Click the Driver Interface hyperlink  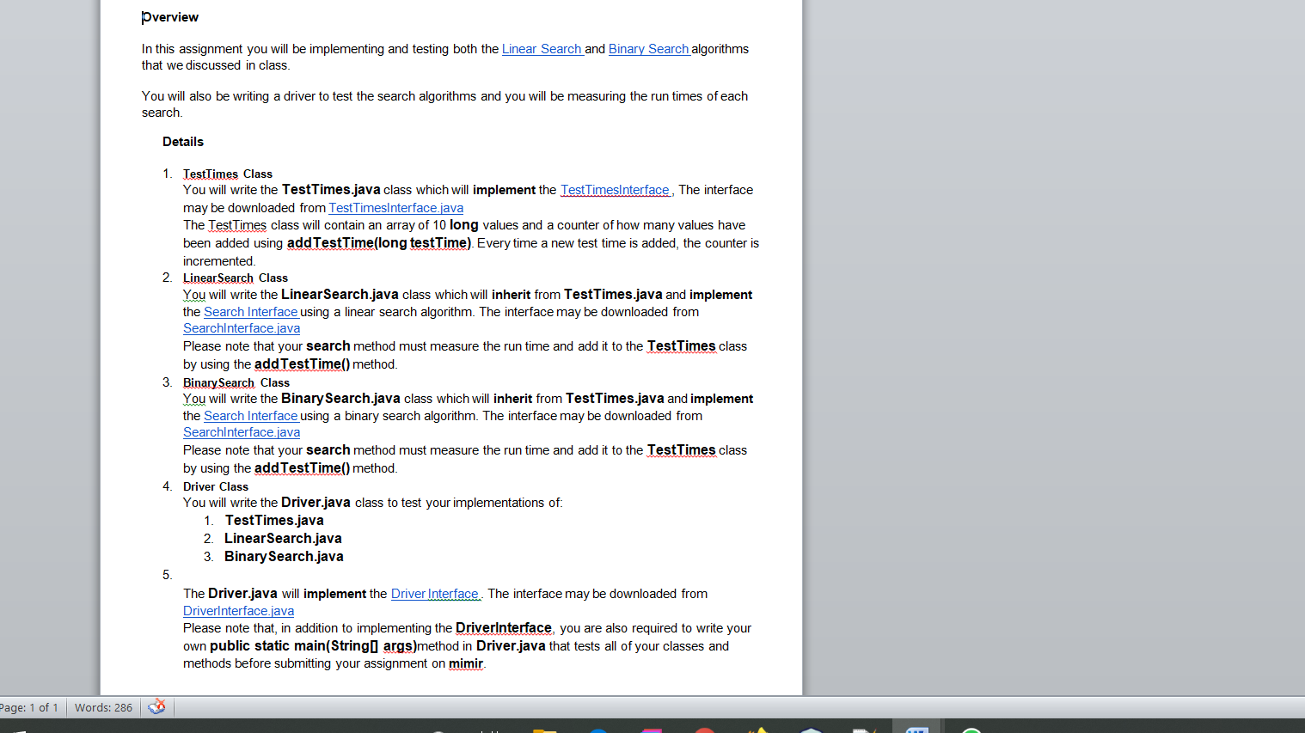435,593
